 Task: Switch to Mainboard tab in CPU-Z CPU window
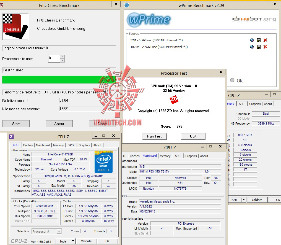43,145
